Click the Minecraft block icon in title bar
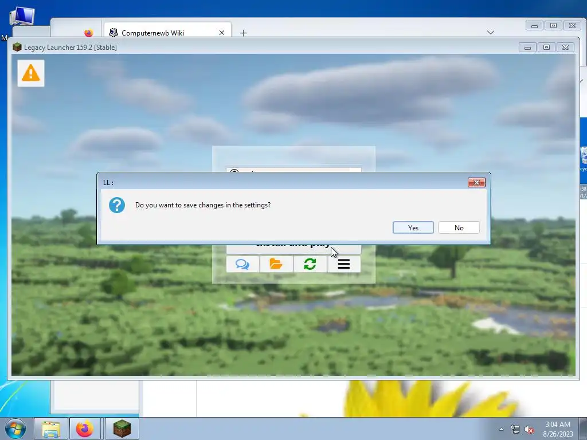 17,47
